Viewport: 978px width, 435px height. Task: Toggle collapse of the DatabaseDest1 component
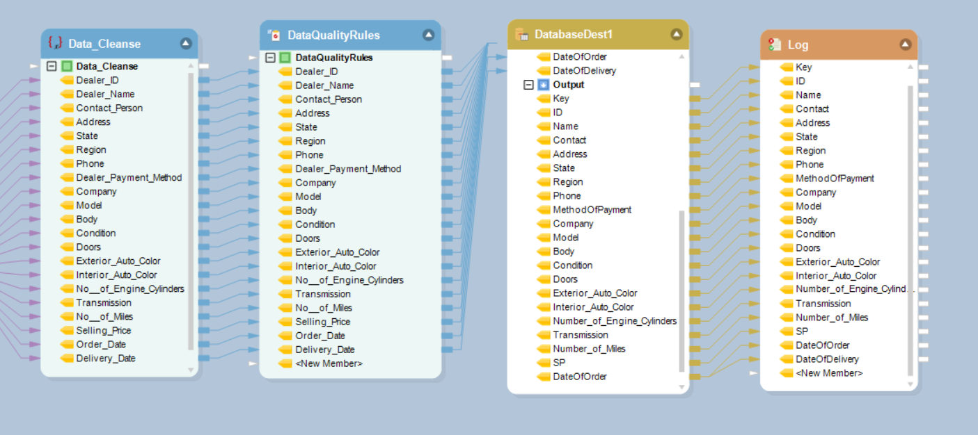pos(675,33)
